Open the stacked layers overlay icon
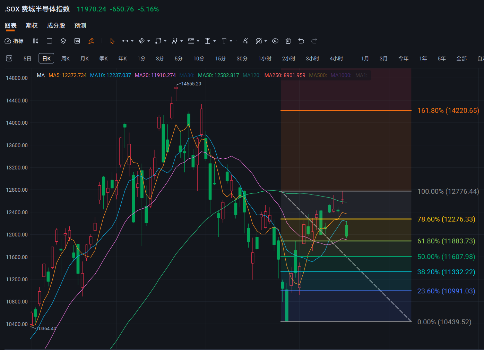 [63, 41]
